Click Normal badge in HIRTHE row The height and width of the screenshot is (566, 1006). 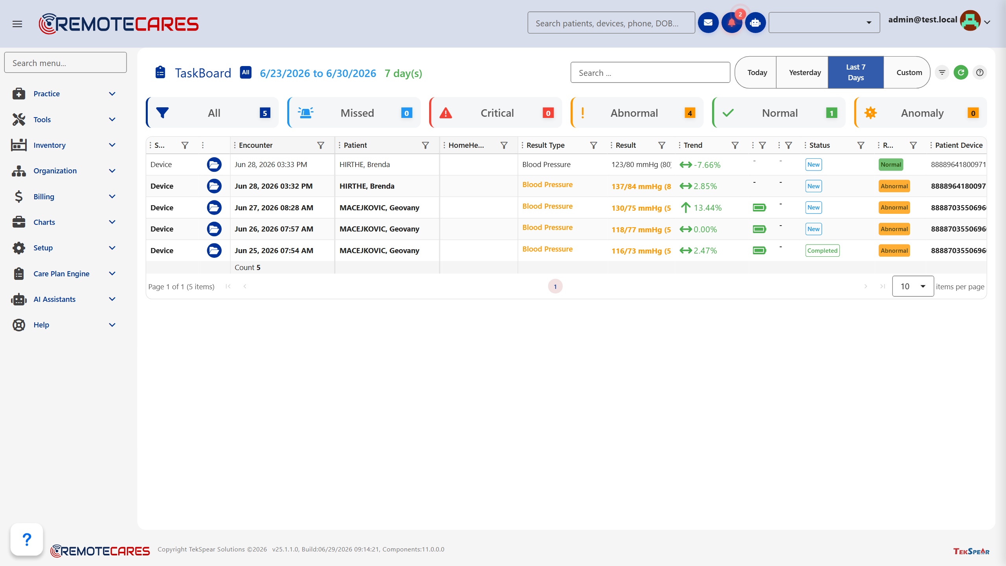(x=890, y=165)
